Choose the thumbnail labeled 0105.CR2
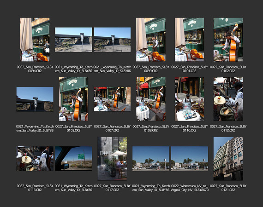The width and height of the screenshot is (263, 207). coord(73,99)
